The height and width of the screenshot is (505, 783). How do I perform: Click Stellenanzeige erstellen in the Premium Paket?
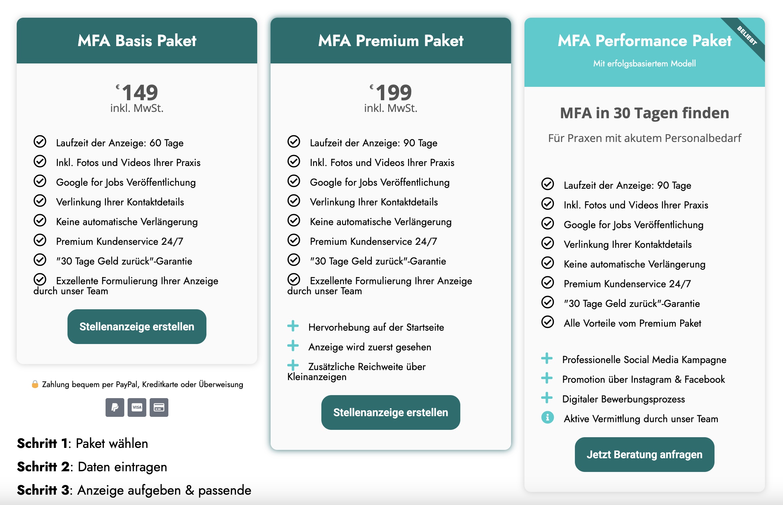390,412
